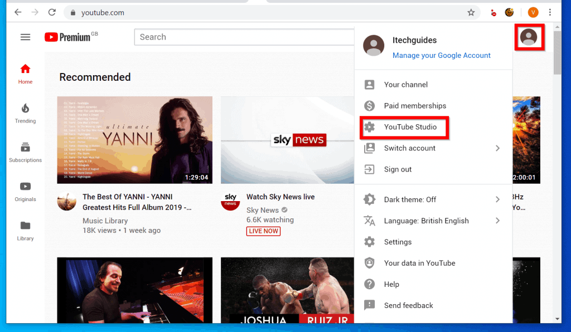This screenshot has height=332, width=571.
Task: Go to Home in sidebar
Action: (25, 74)
